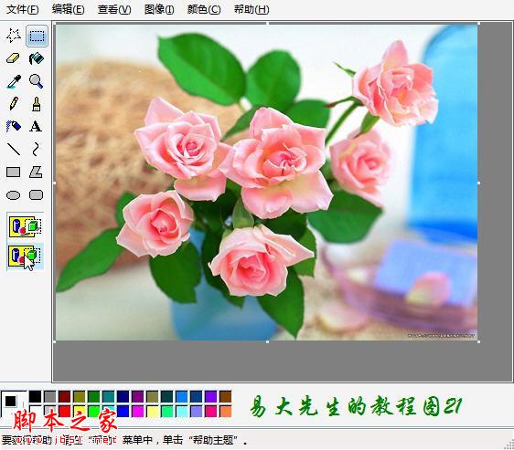Pick the mint green swatch

(166, 411)
